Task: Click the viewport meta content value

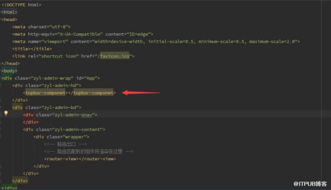Action: 194,41
